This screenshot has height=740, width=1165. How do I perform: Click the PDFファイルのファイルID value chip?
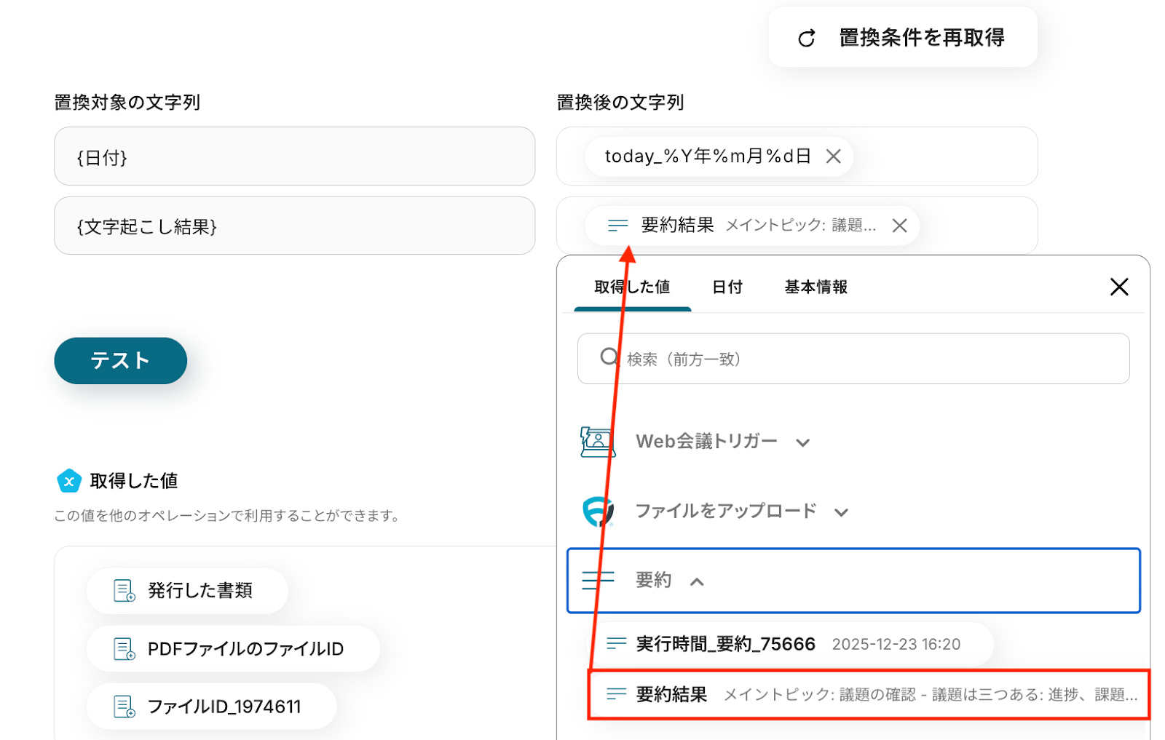pos(233,649)
